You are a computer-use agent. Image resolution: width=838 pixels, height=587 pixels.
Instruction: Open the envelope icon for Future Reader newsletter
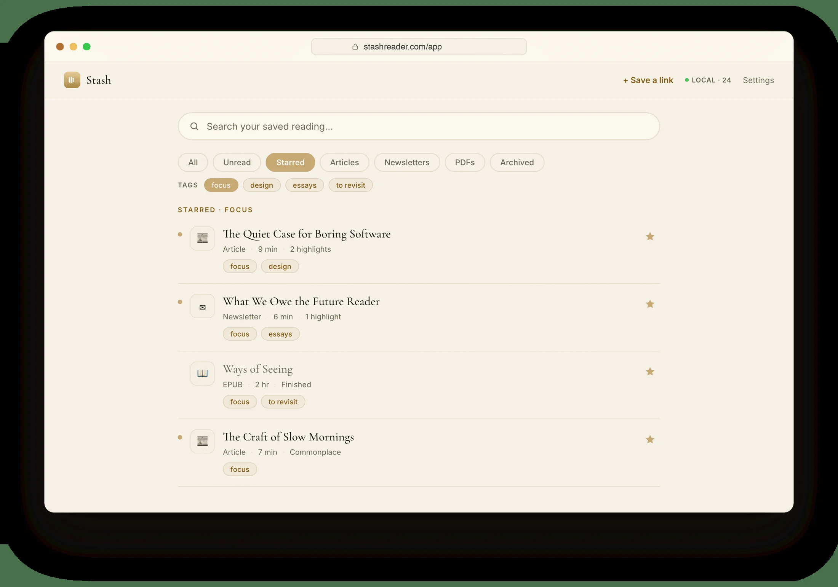[x=202, y=306]
